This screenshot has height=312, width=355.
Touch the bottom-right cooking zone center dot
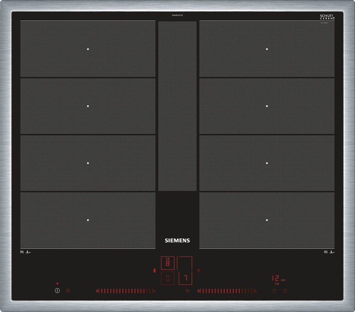(x=267, y=220)
